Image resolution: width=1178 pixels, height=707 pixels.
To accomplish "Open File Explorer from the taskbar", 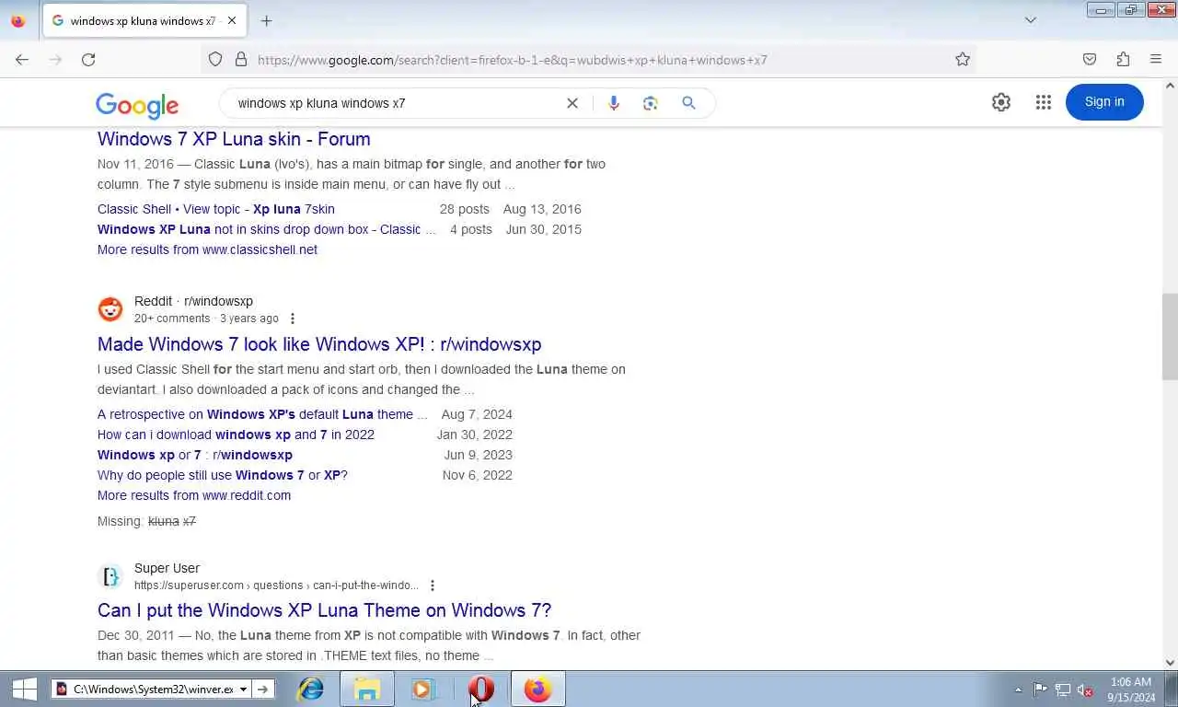I will click(x=367, y=689).
